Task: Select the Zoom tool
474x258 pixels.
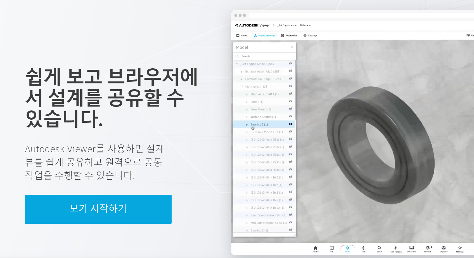Action: point(380,248)
